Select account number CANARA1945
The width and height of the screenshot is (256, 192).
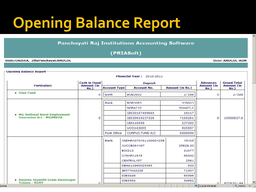132,155
